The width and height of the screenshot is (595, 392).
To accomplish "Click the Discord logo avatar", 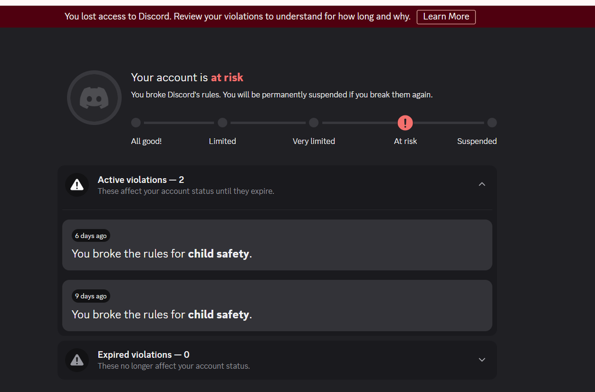I will tap(94, 98).
